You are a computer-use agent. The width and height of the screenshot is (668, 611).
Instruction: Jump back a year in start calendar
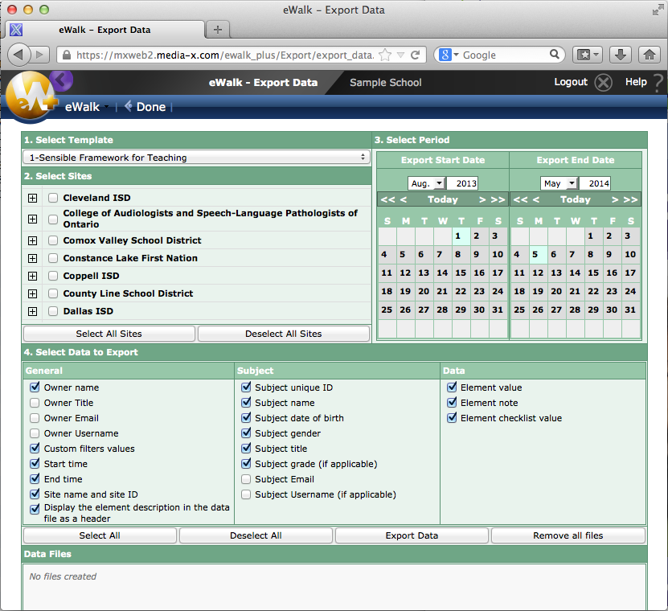pyautogui.click(x=387, y=199)
